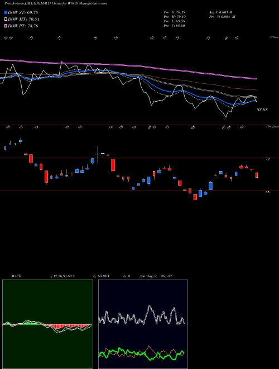This screenshot has width=279, height=369.
Task: Open the dark blue ADX indicator panel
Action: pos(143,324)
